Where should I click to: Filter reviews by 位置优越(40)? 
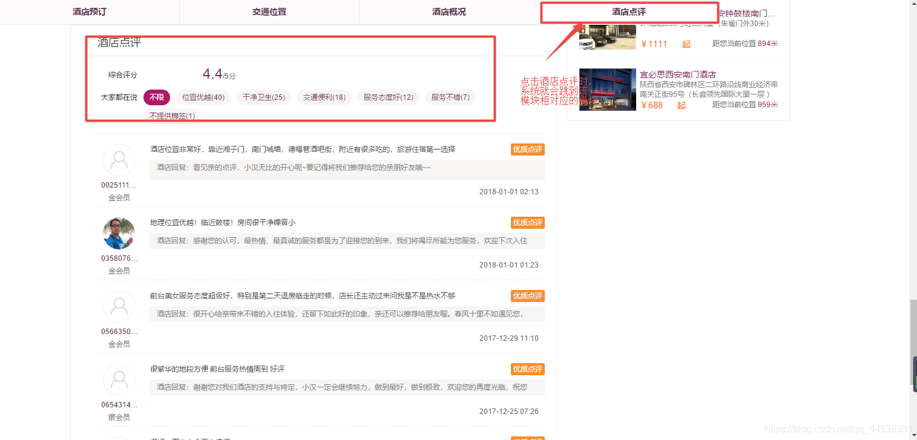[203, 97]
